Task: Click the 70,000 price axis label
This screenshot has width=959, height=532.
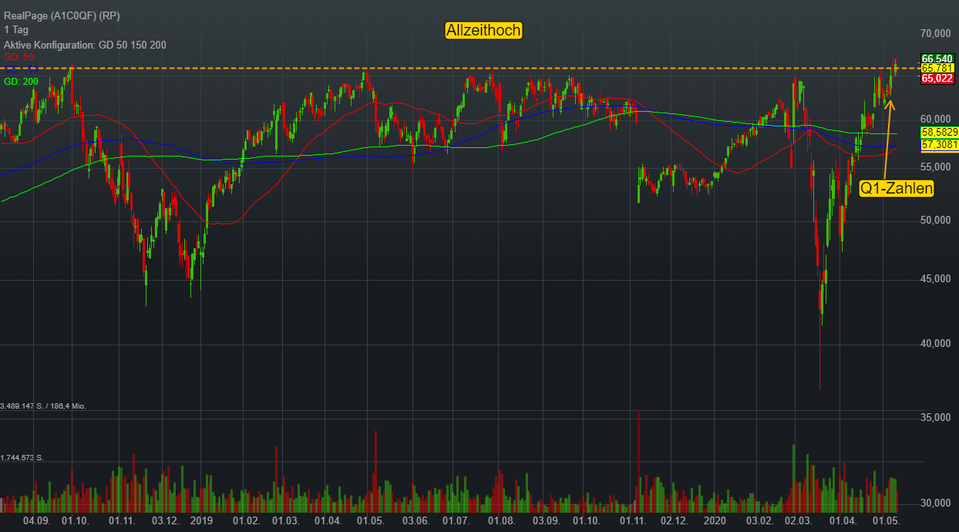Action: [x=935, y=34]
